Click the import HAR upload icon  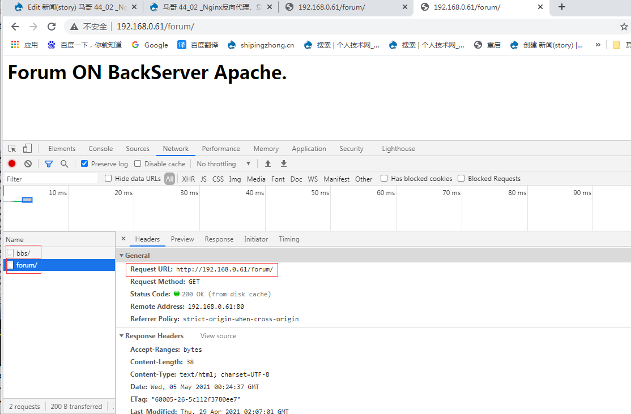tap(268, 164)
